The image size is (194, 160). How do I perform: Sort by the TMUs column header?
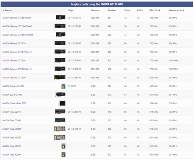point(127,11)
